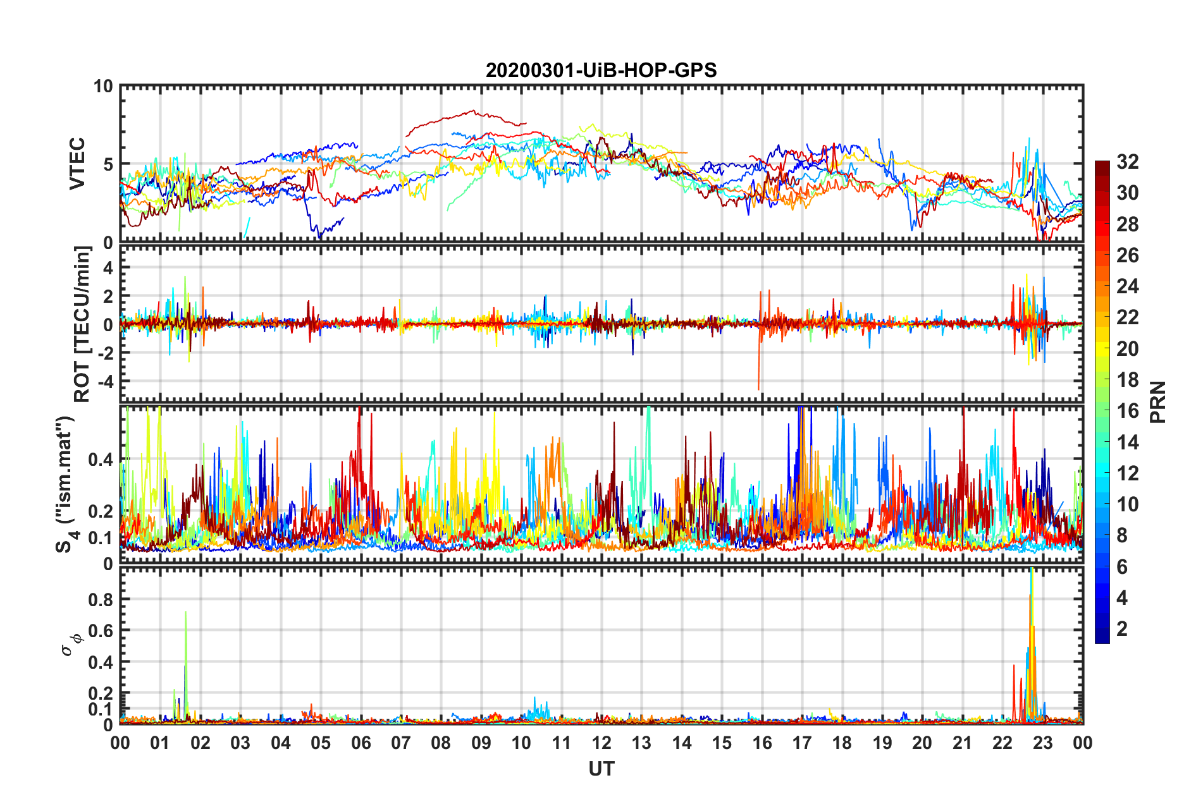1203x804 pixels.
Task: Click the 16 tick on PRN colorbar
Action: coord(1127,411)
